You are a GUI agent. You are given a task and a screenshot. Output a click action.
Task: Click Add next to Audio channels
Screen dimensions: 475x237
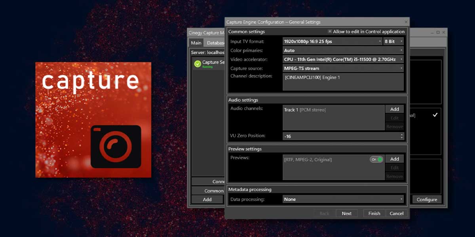(x=394, y=109)
